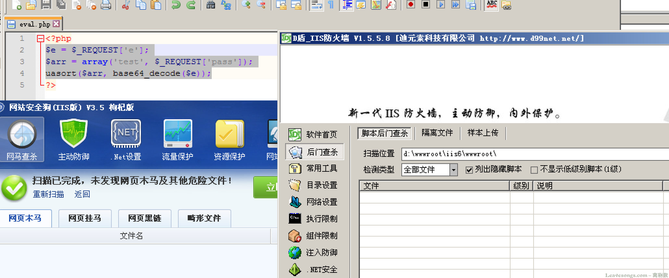Switch to the 网页木马 tab
Screen dimensions: 669x278
pos(25,218)
